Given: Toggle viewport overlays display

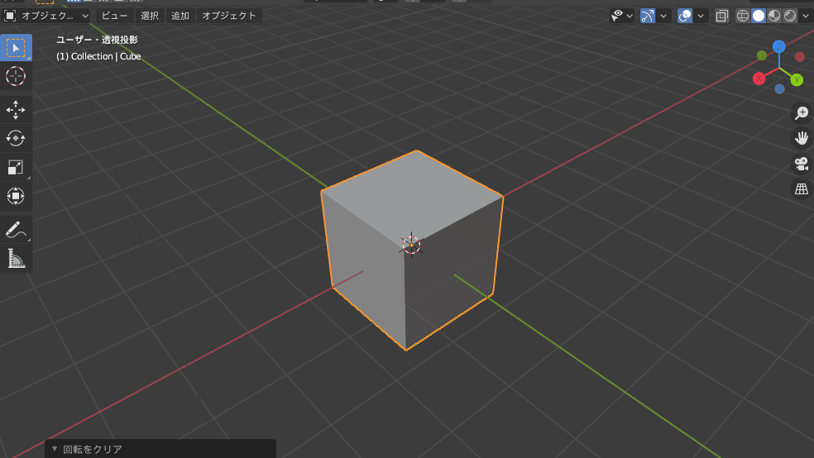Looking at the screenshot, I should coord(685,16).
